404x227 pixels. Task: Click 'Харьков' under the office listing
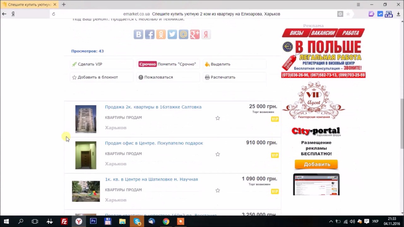116,164
